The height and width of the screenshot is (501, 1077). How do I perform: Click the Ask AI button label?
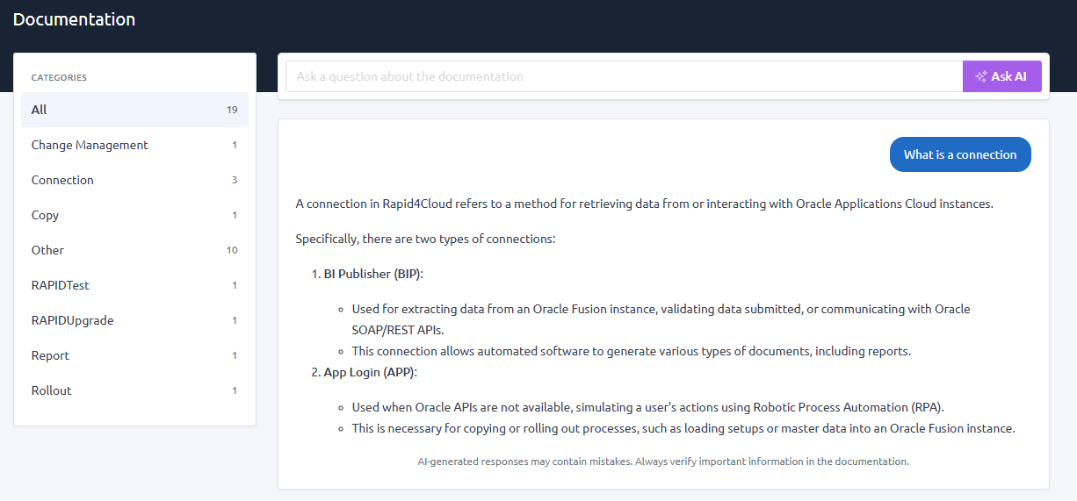[x=1008, y=76]
